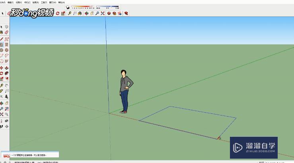294x163 pixels.
Task: Open the 工具(T) Tools menu
Action: 44,2
